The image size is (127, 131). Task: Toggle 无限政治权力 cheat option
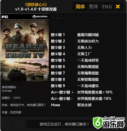tap(88, 41)
